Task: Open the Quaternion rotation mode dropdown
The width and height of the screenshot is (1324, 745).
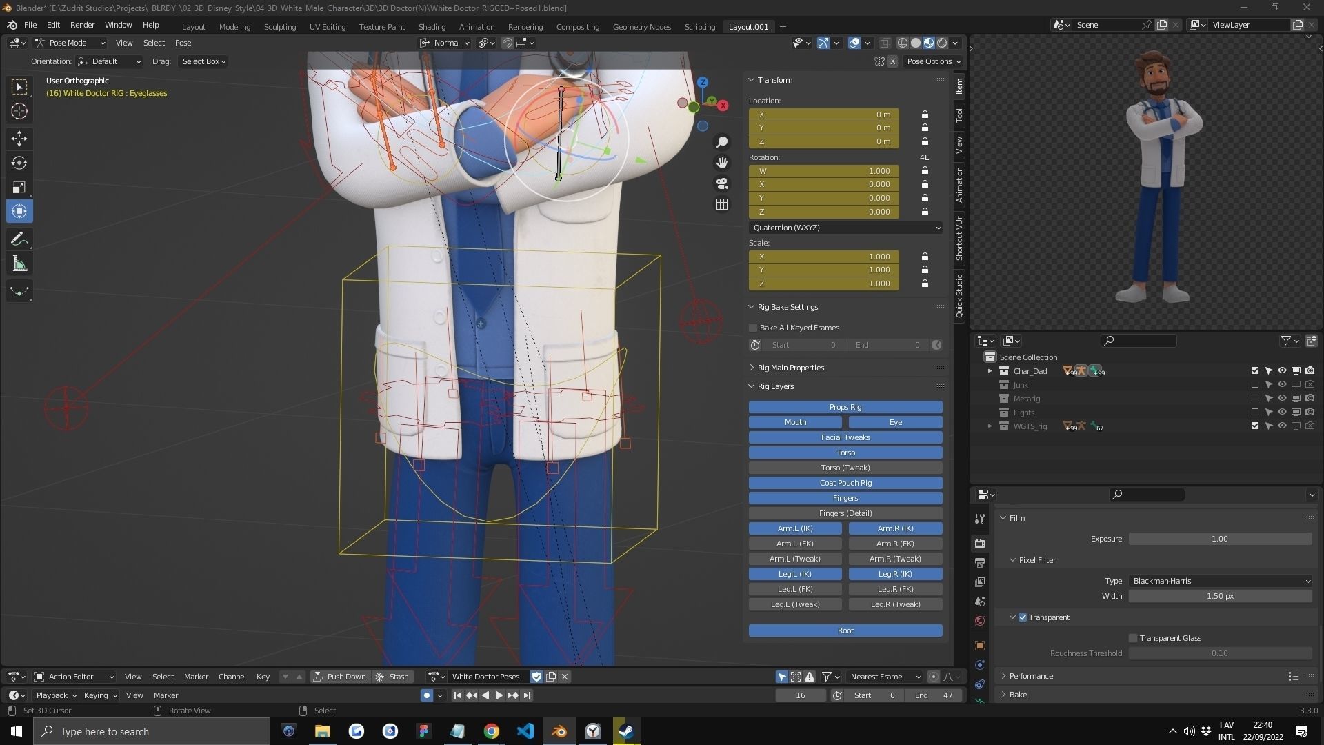Action: (x=845, y=228)
